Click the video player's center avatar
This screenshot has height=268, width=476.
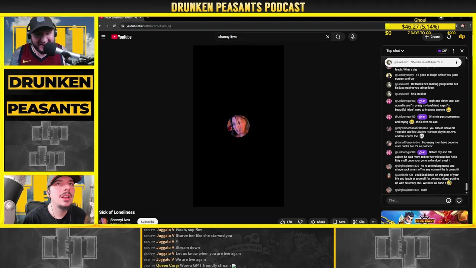tap(238, 126)
